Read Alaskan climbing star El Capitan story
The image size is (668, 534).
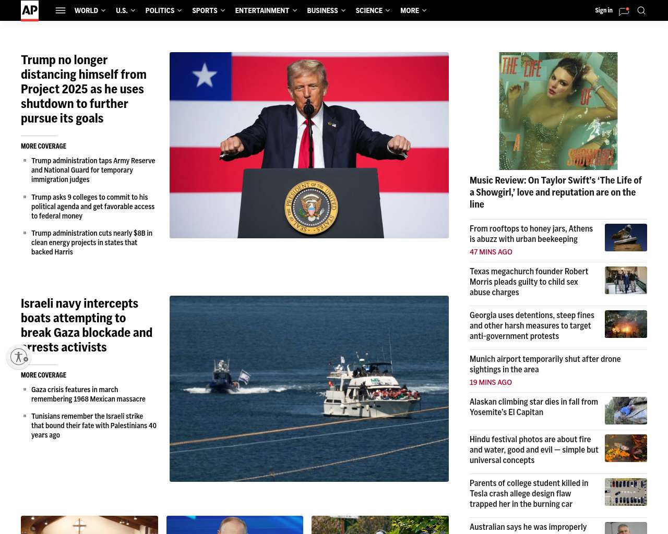[x=534, y=407]
